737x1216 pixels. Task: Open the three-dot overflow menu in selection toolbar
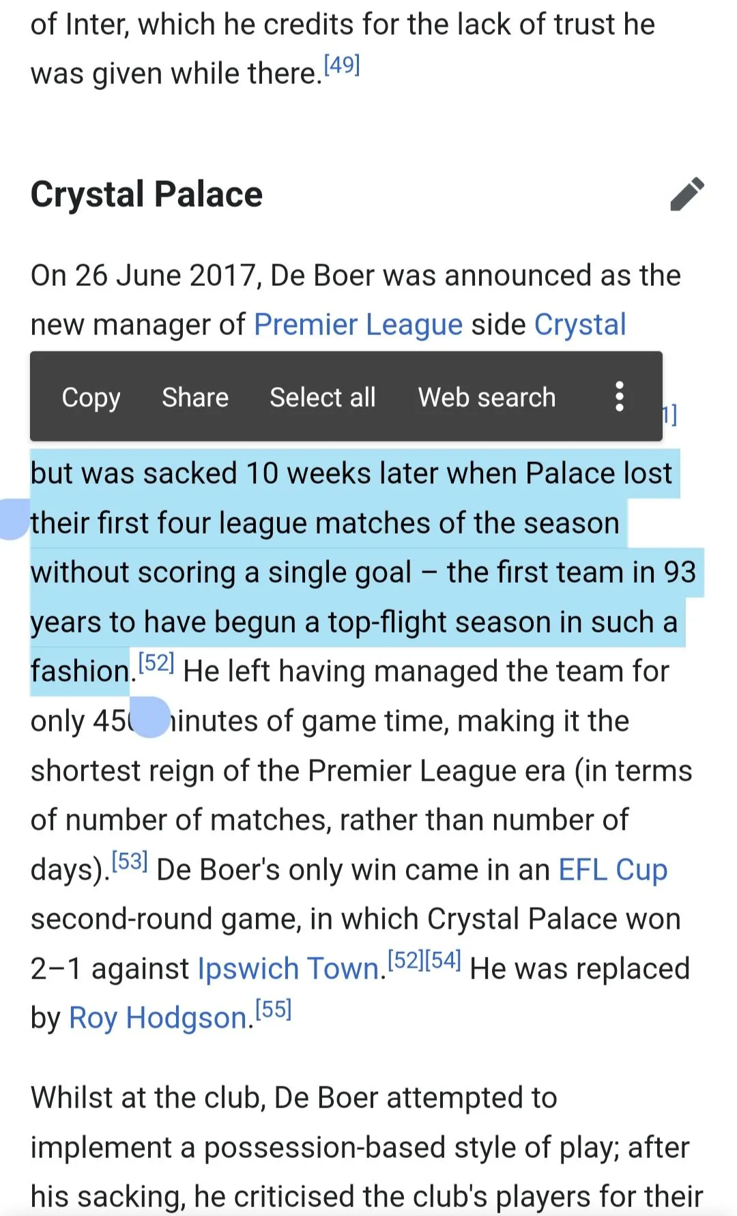(619, 396)
